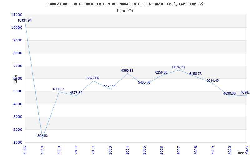Click the Anno x-axis title

(242, 153)
